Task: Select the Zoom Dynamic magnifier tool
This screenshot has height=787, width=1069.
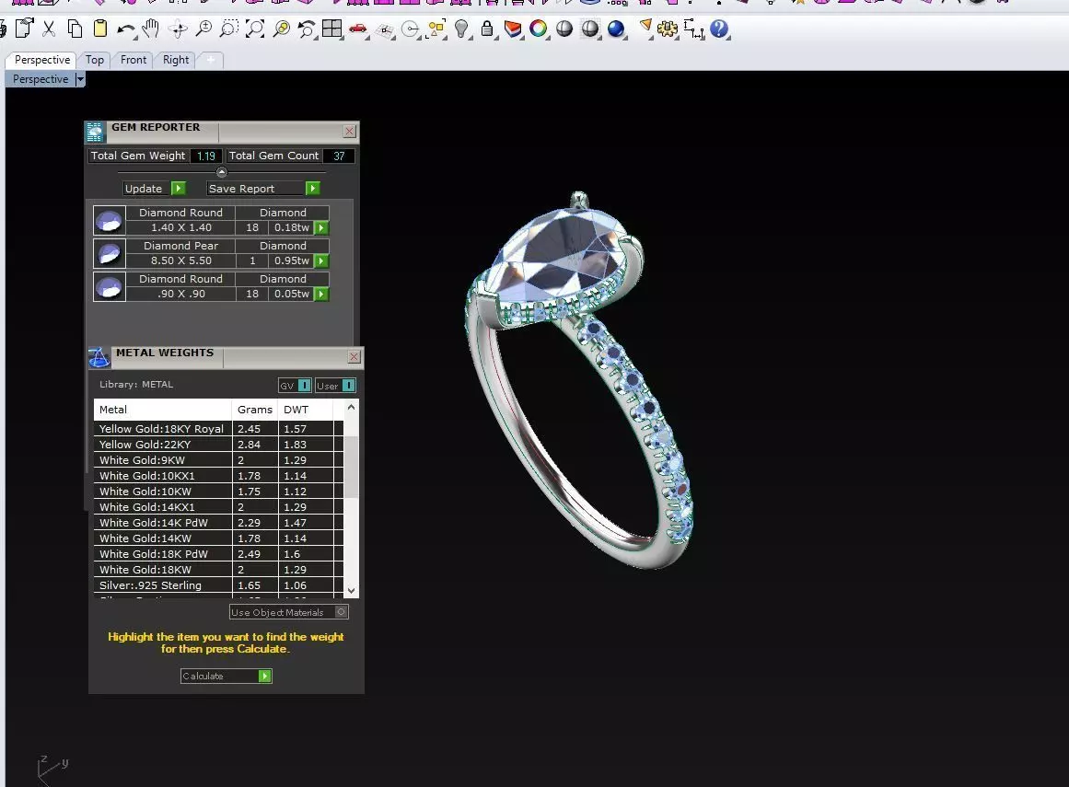Action: pos(203,29)
